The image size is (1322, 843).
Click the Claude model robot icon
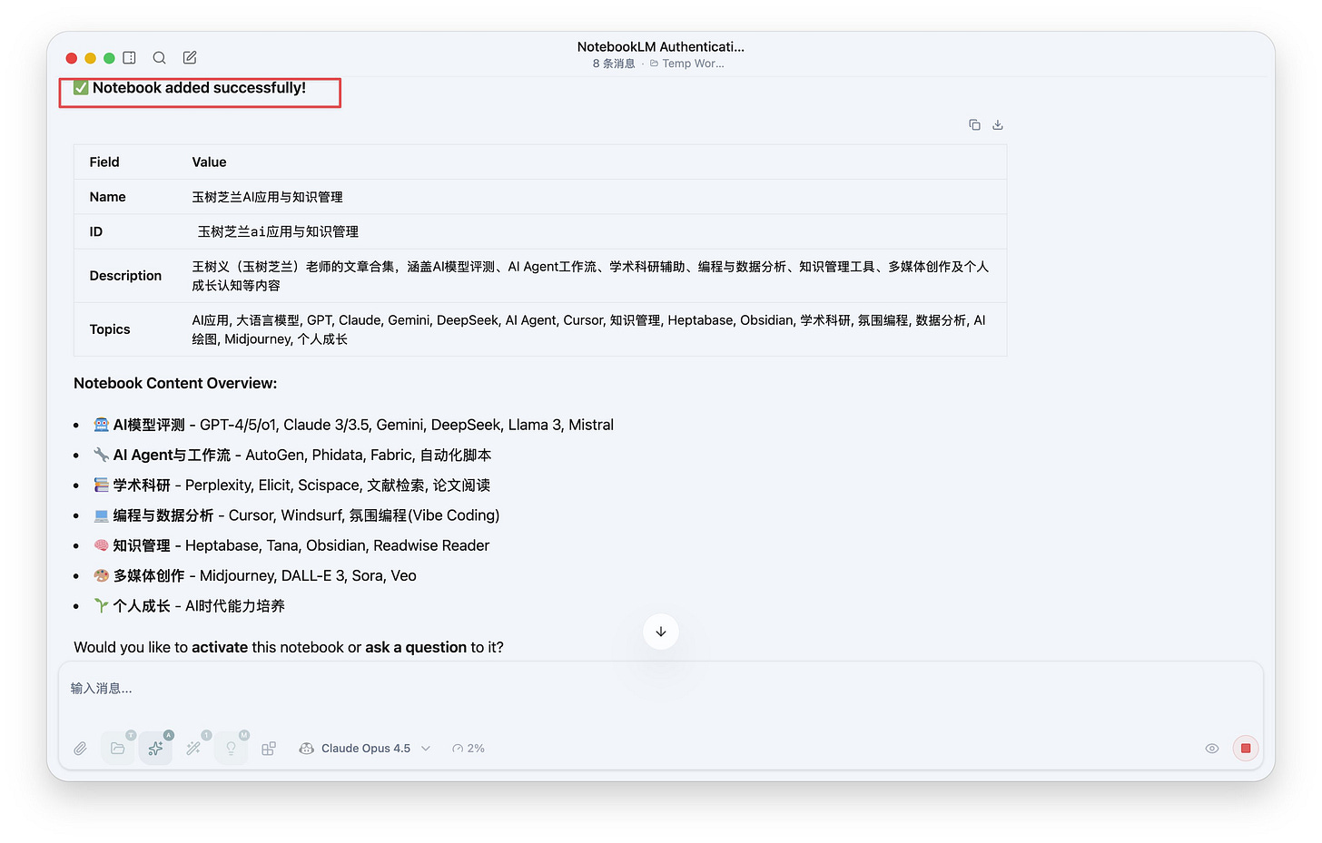click(307, 749)
